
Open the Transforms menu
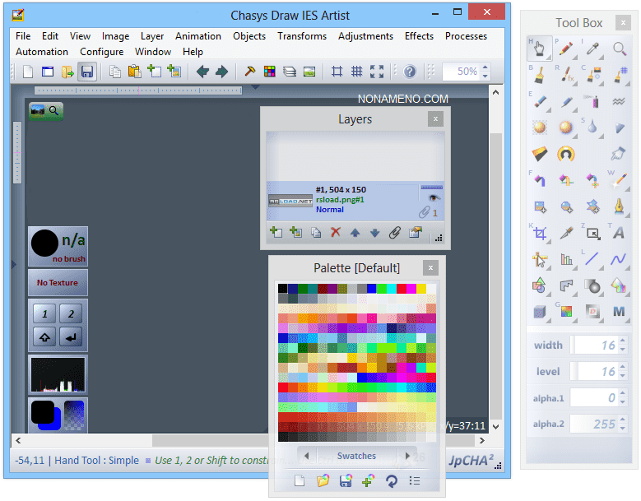301,36
